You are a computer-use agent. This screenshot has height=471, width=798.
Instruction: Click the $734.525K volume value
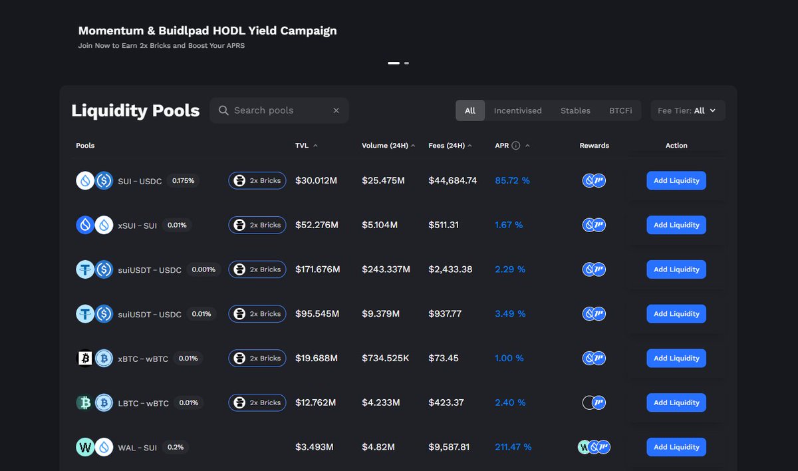coord(386,358)
